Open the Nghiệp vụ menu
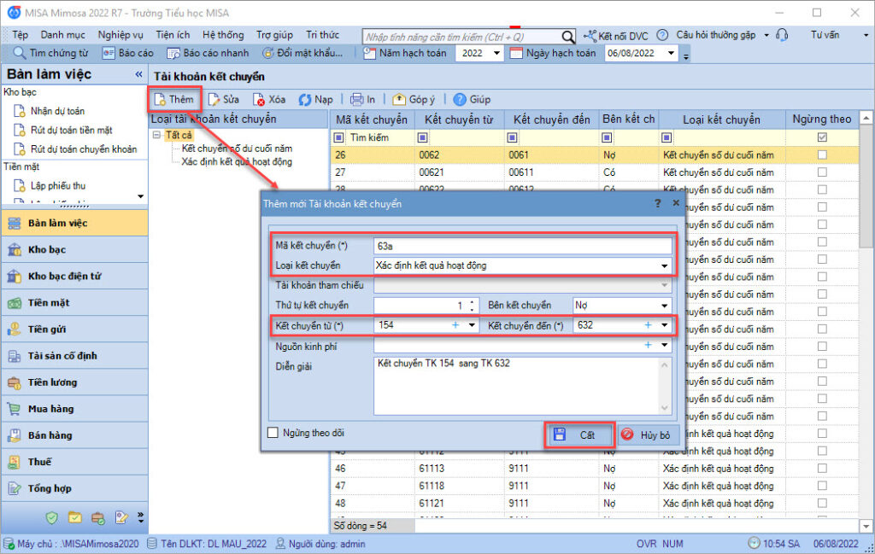This screenshot has width=875, height=554. [x=120, y=35]
